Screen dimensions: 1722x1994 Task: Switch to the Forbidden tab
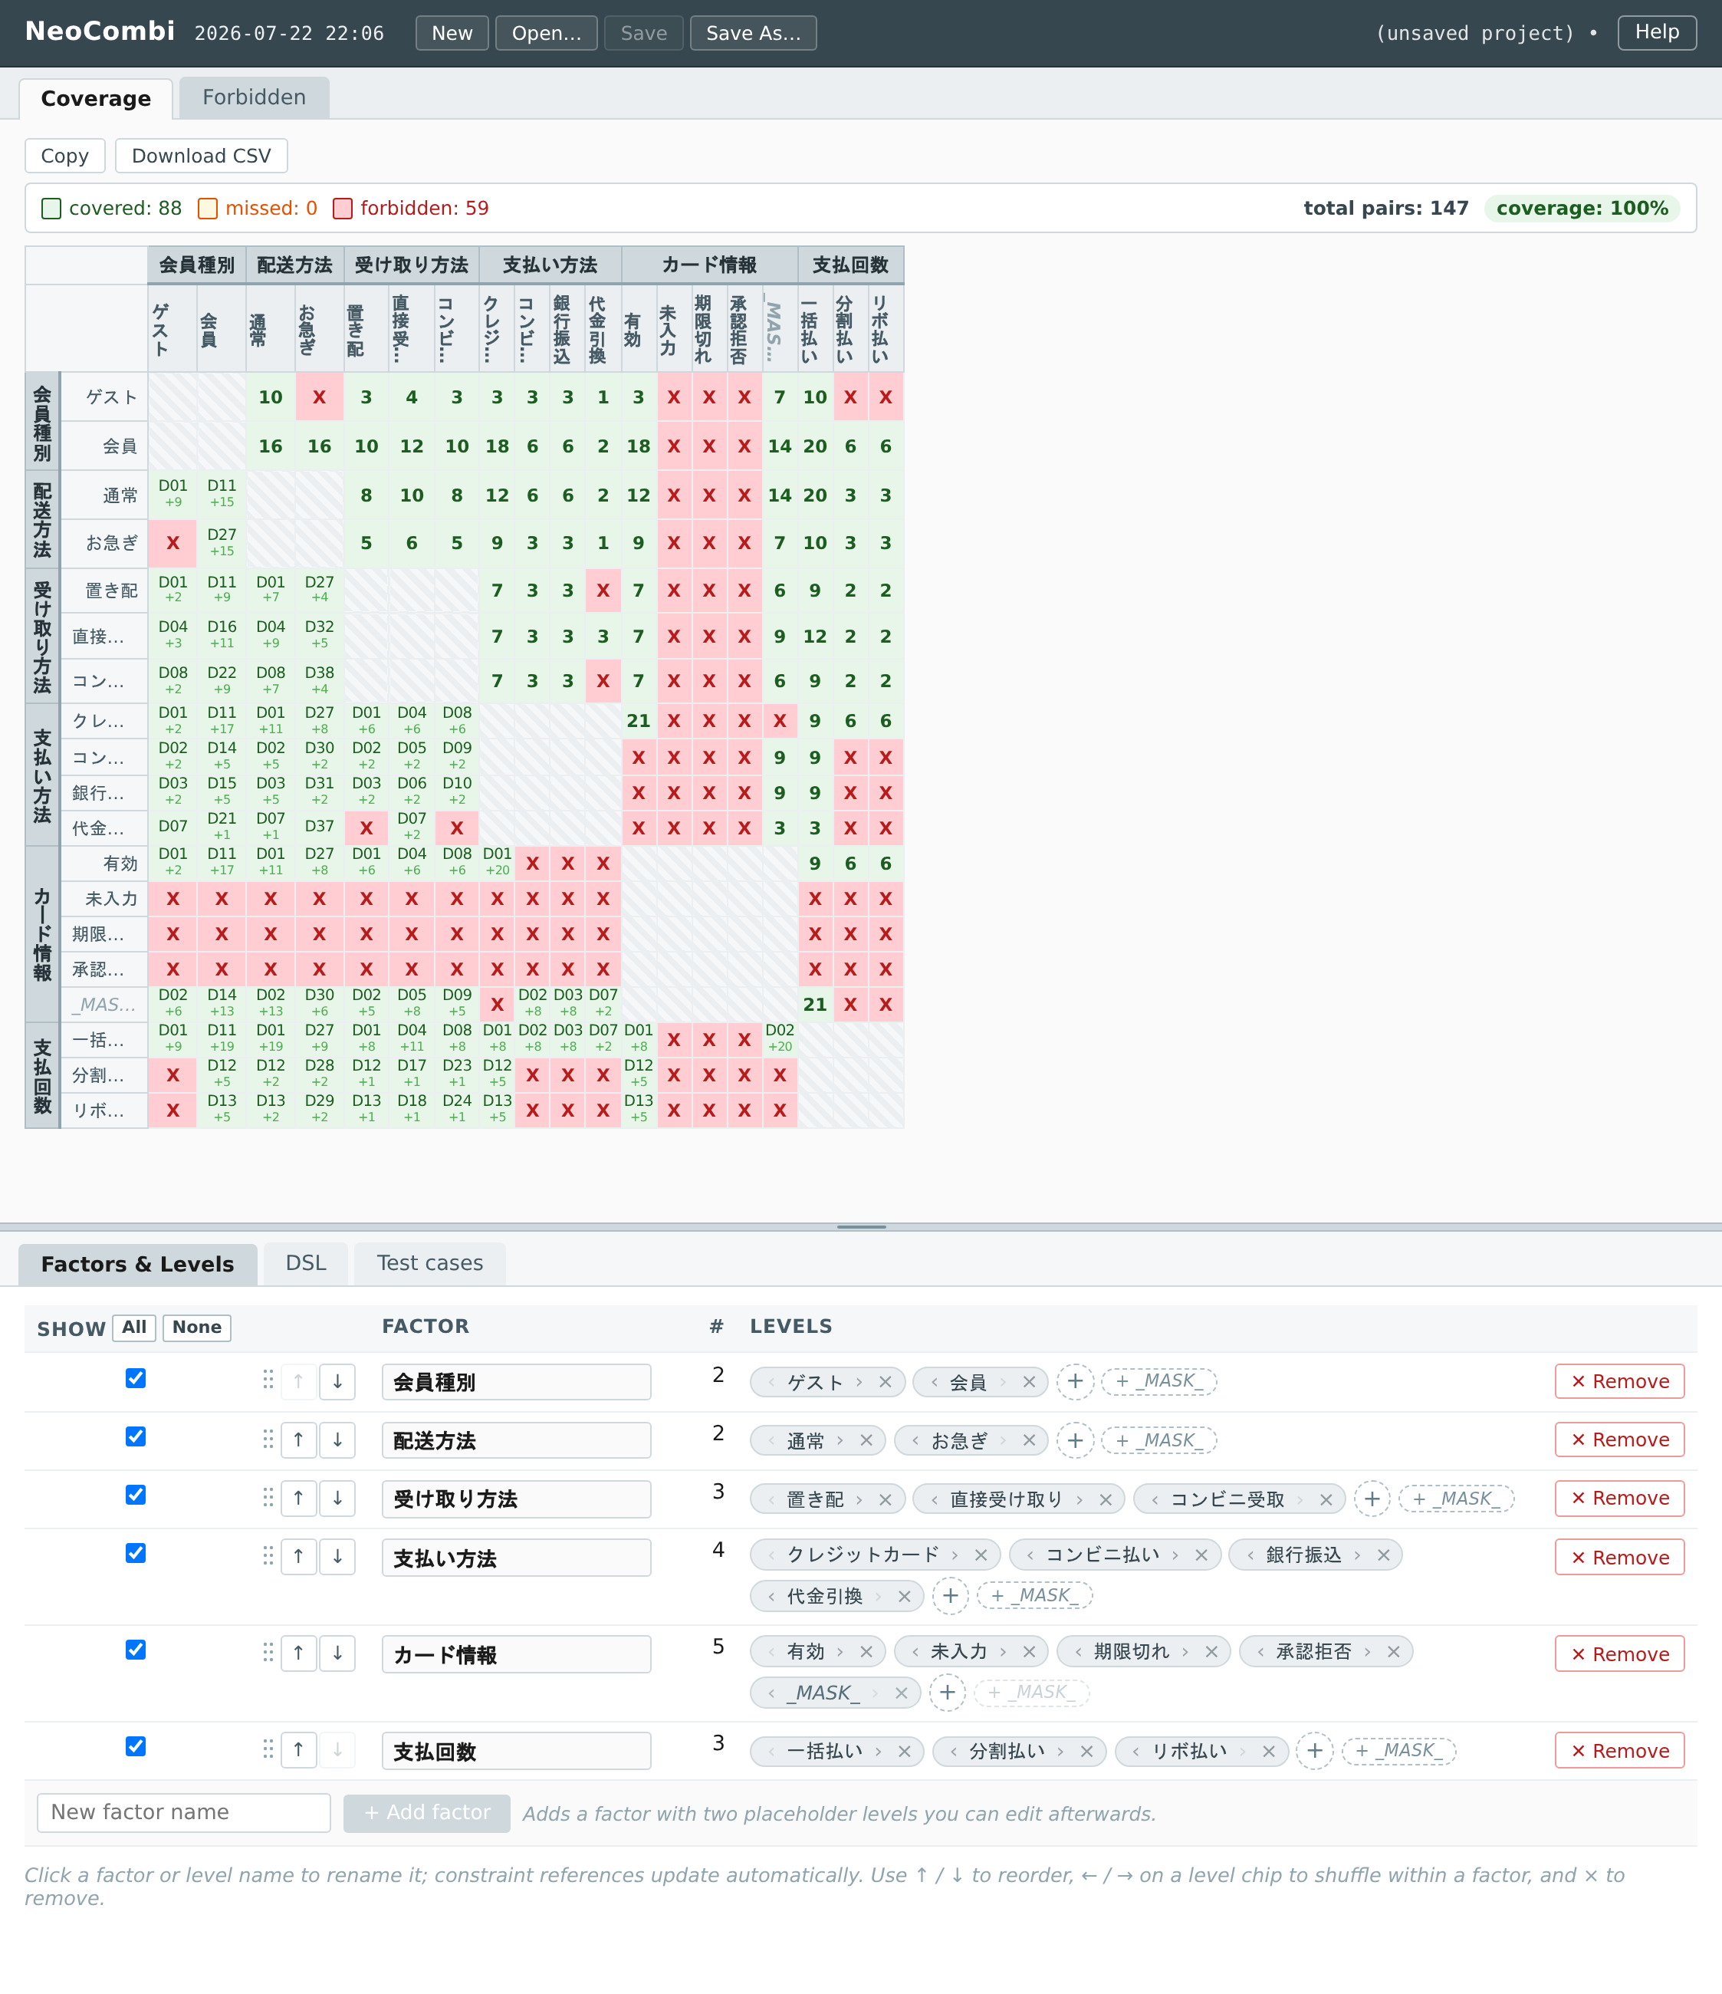tap(254, 97)
